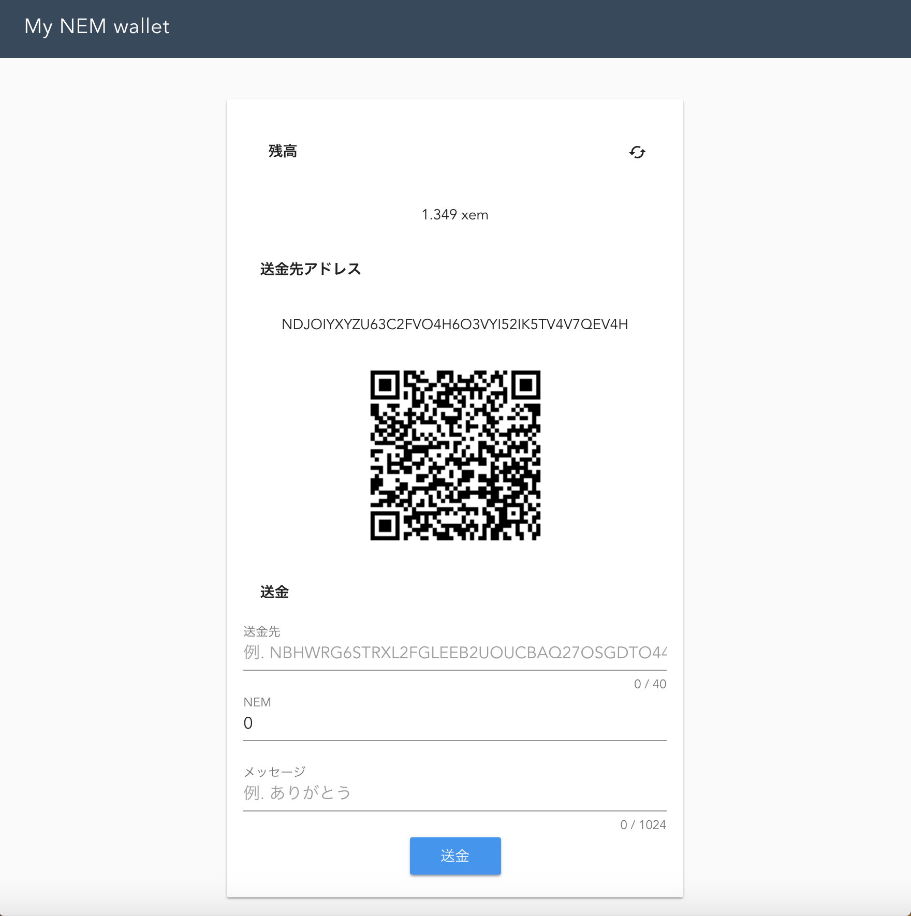Focus the メッセージ message field
The height and width of the screenshot is (916, 911).
[x=455, y=792]
